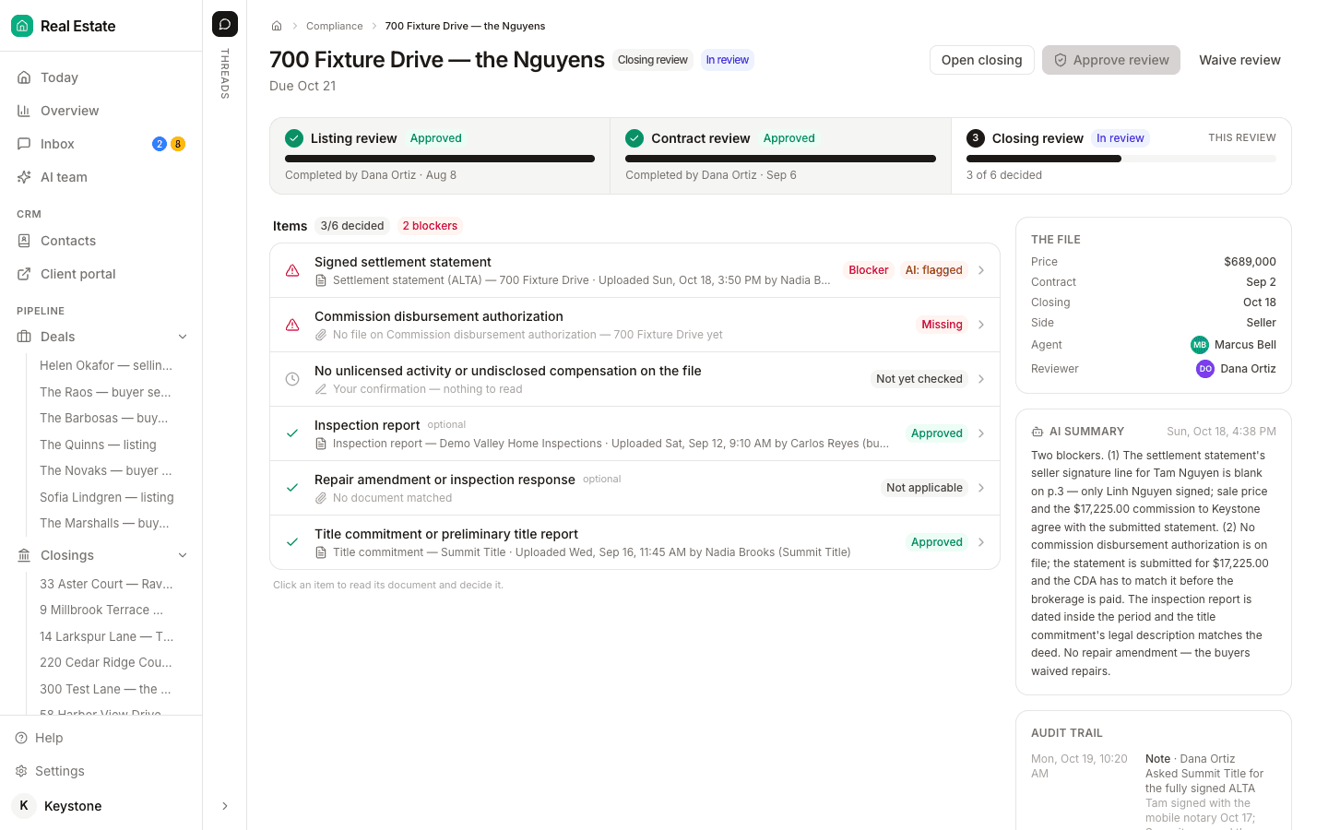Select the Closing review stage tab

point(1121,156)
